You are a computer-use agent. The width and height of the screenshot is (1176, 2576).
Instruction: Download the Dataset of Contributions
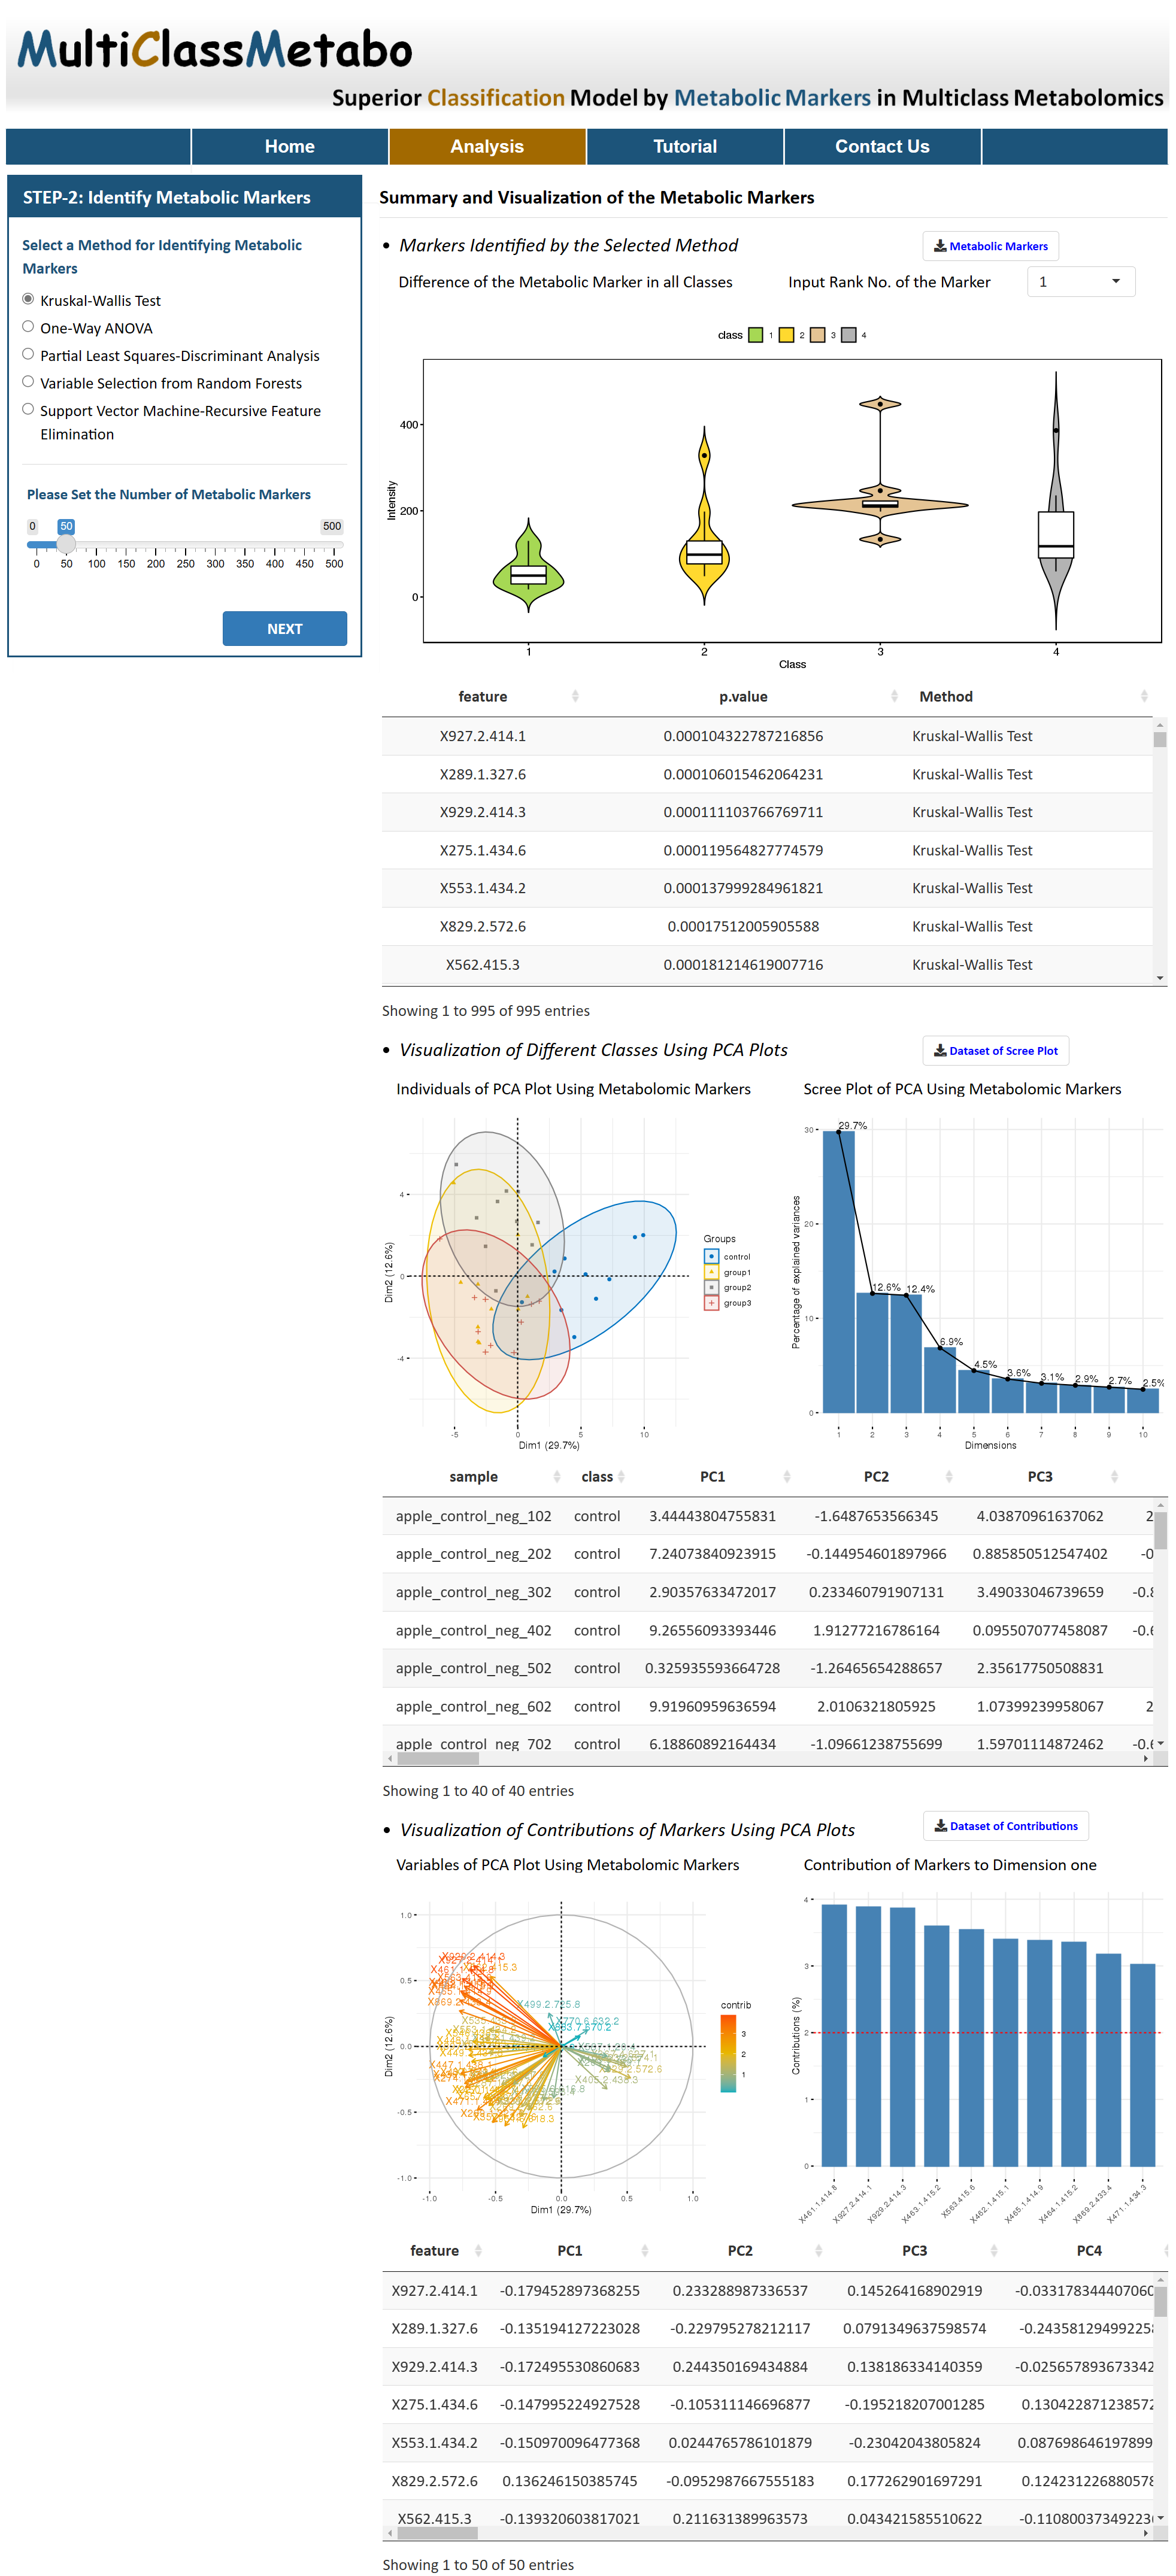1005,1825
